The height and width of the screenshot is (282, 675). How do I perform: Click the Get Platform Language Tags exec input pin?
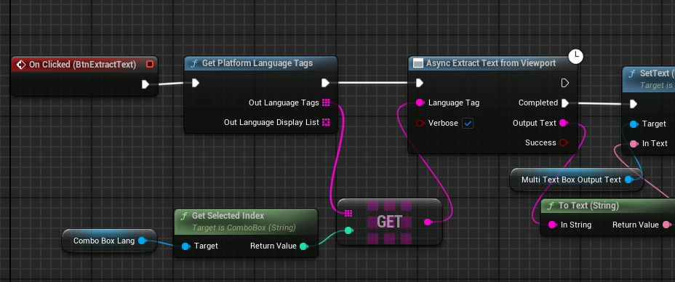[196, 83]
